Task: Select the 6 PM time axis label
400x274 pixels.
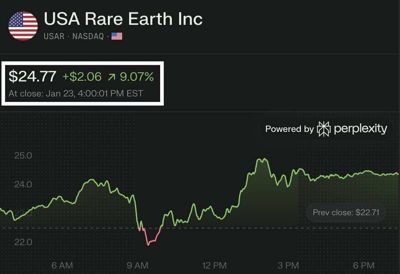Action: (x=364, y=265)
